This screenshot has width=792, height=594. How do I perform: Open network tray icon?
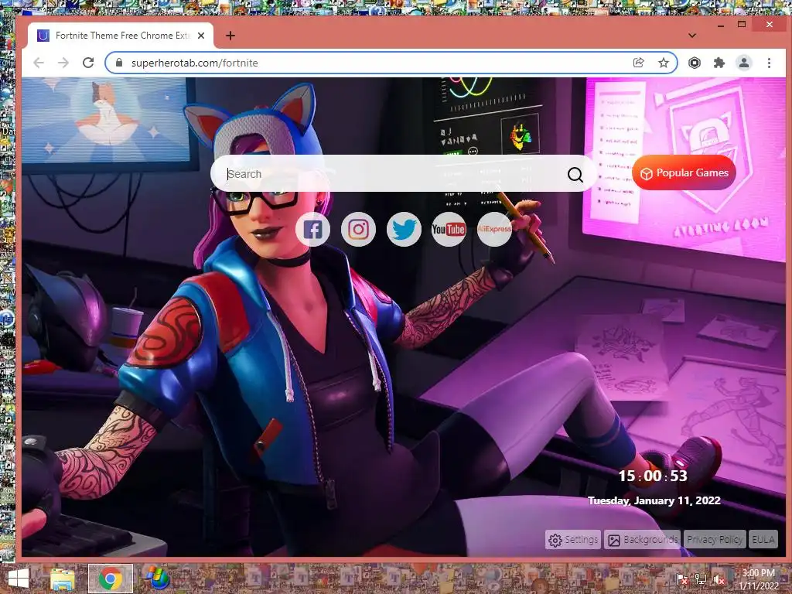[701, 579]
